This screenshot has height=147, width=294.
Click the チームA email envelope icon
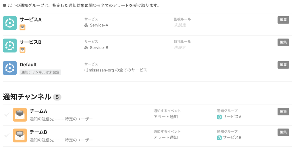coord(20,115)
